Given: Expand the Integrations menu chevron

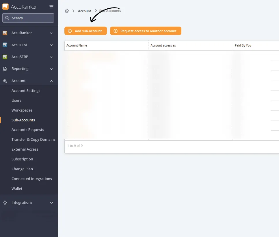Looking at the screenshot, I should tap(51, 203).
